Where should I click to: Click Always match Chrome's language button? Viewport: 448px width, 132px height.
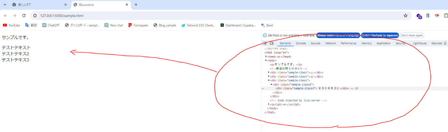tap(338, 35)
